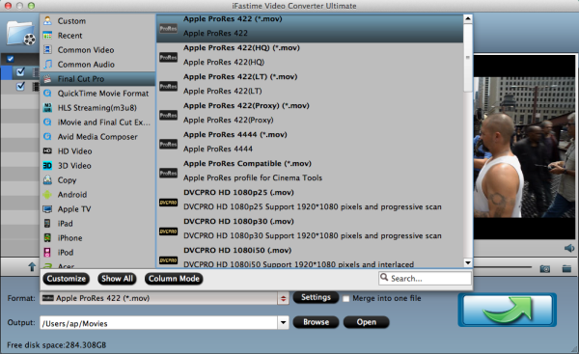Select Apple ProRes 4444 (*.mov) text

click(x=235, y=134)
